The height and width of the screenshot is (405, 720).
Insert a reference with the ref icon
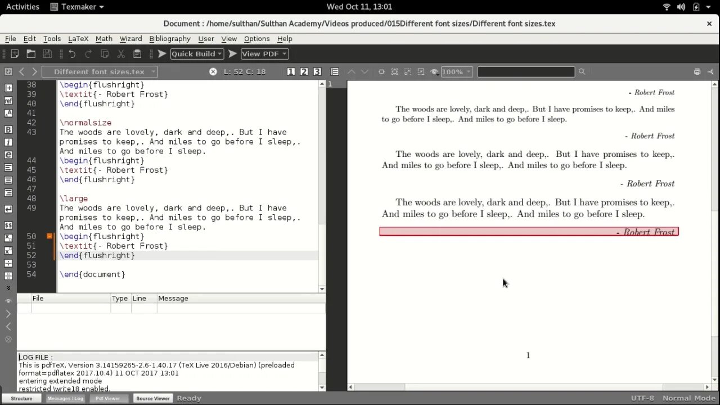click(x=8, y=101)
